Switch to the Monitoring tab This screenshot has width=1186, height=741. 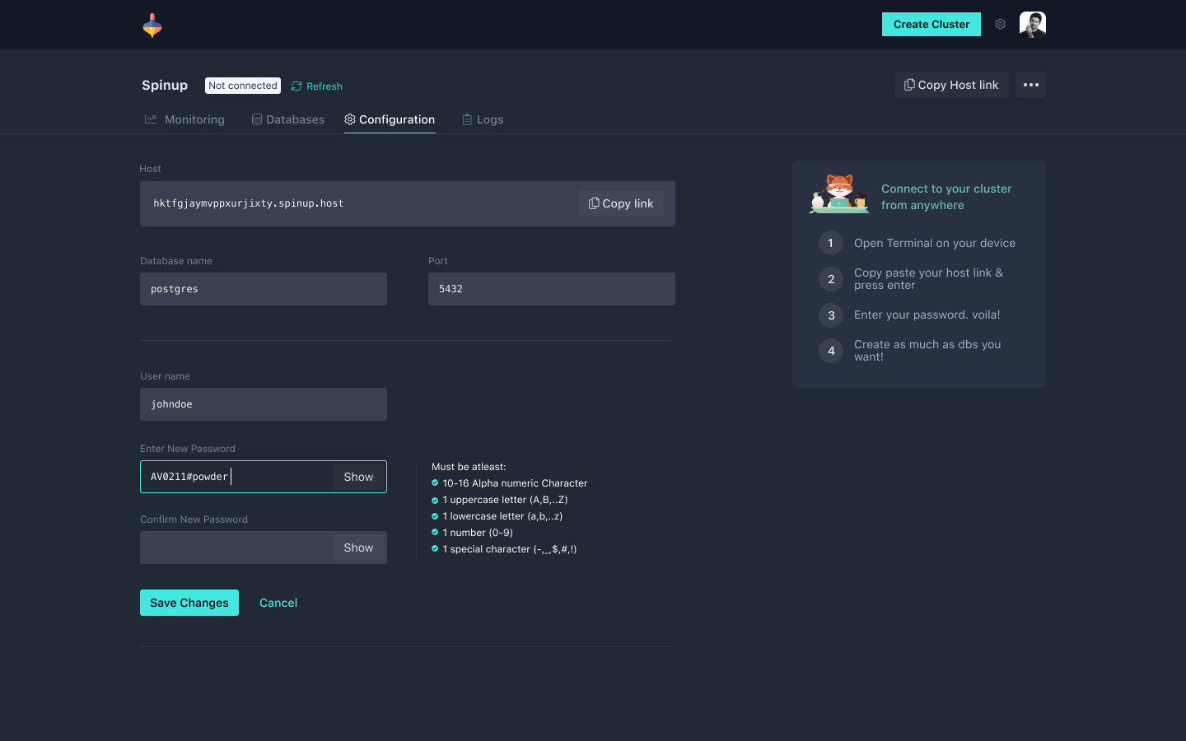click(x=185, y=119)
